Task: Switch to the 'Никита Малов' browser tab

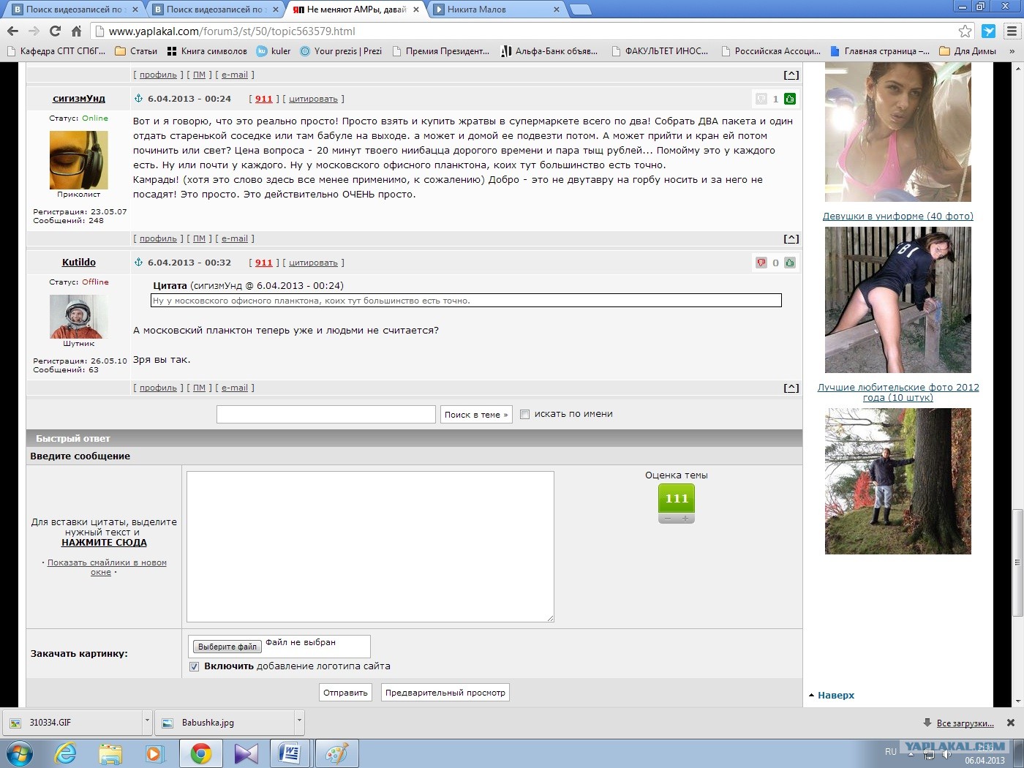Action: click(x=490, y=10)
